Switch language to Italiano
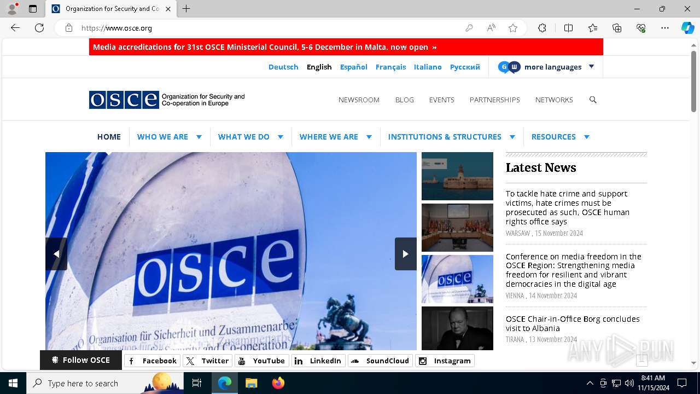The height and width of the screenshot is (394, 700). click(x=428, y=67)
